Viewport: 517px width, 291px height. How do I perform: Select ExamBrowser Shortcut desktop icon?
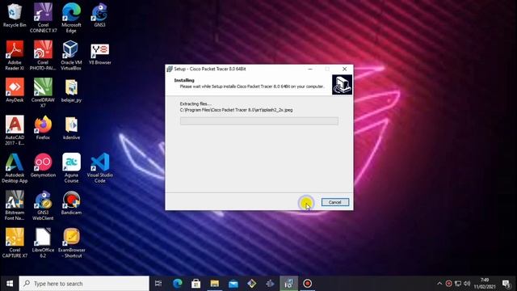[x=71, y=243]
